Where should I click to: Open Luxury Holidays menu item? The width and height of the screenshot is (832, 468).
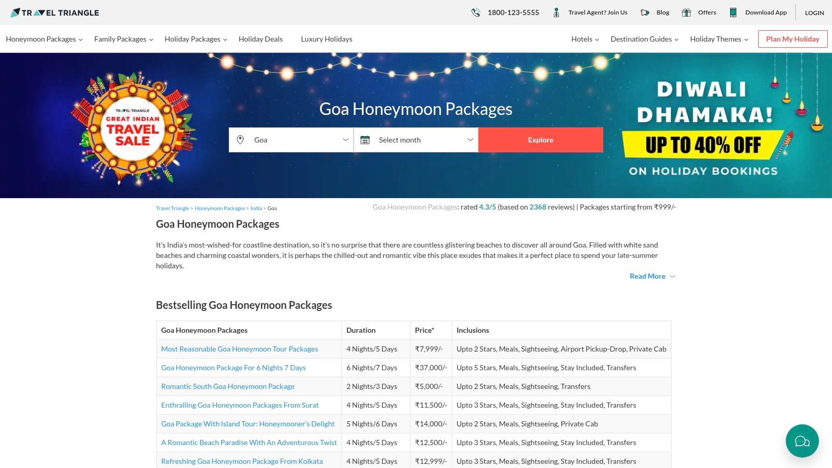coord(327,39)
